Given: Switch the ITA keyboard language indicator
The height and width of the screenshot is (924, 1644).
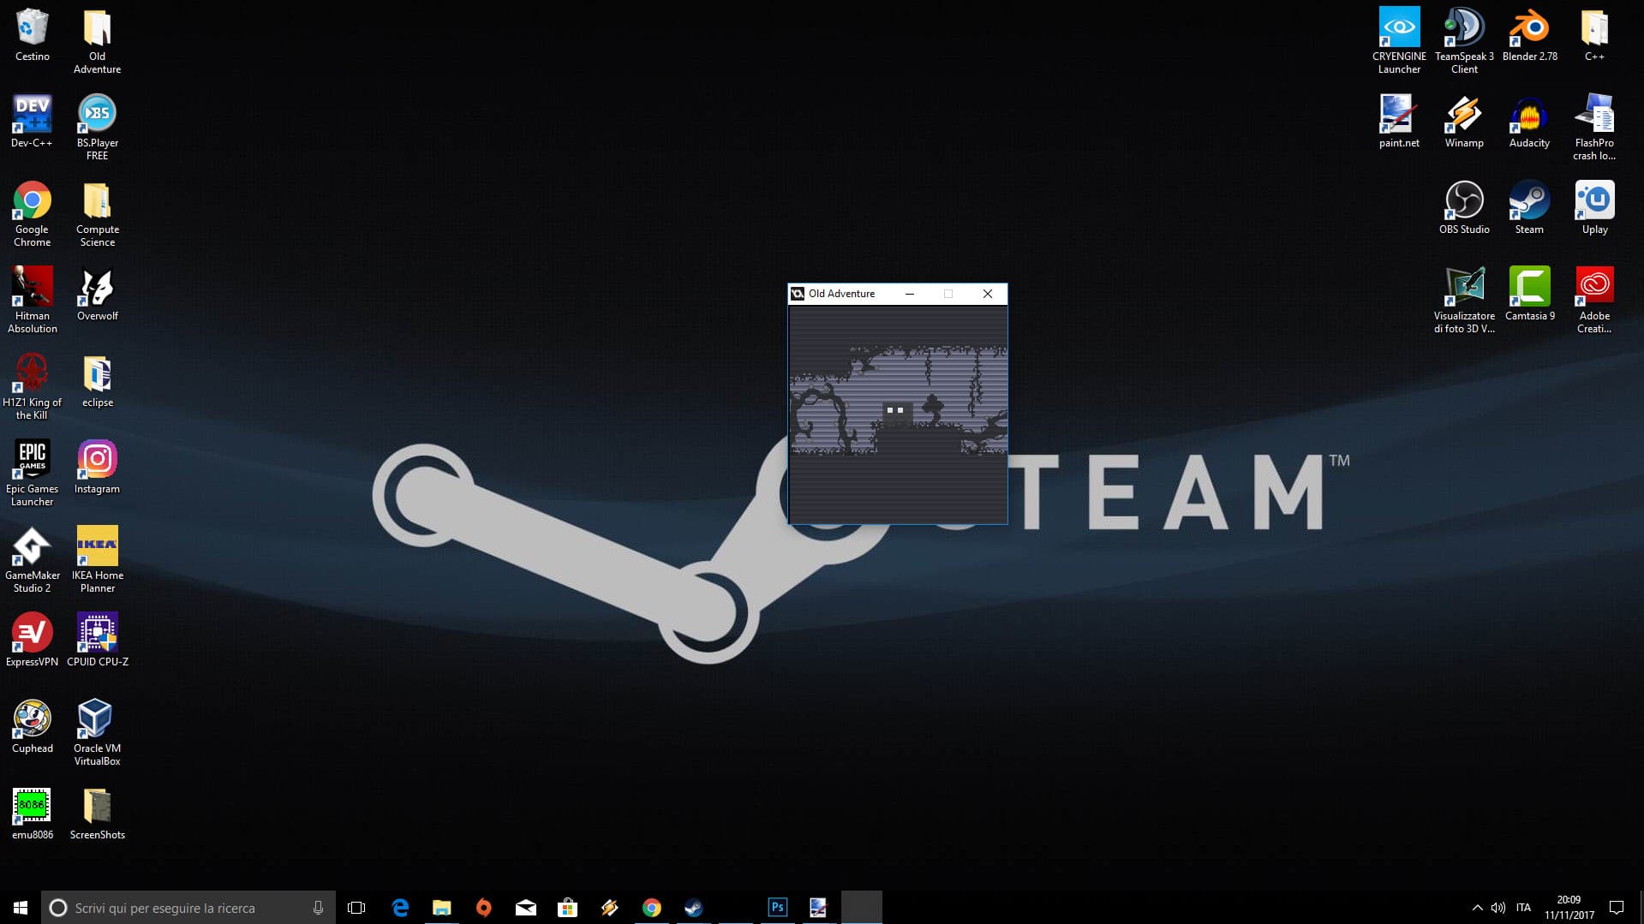Looking at the screenshot, I should click(x=1523, y=907).
